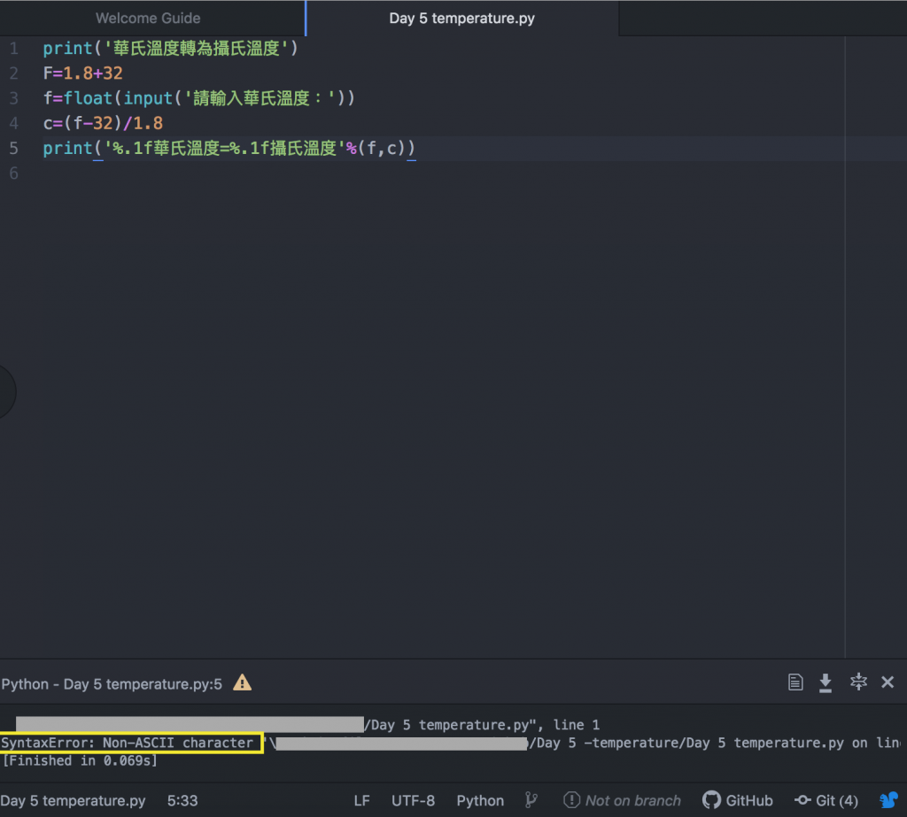This screenshot has width=907, height=817.
Task: Open the GitHub panel
Action: click(738, 800)
